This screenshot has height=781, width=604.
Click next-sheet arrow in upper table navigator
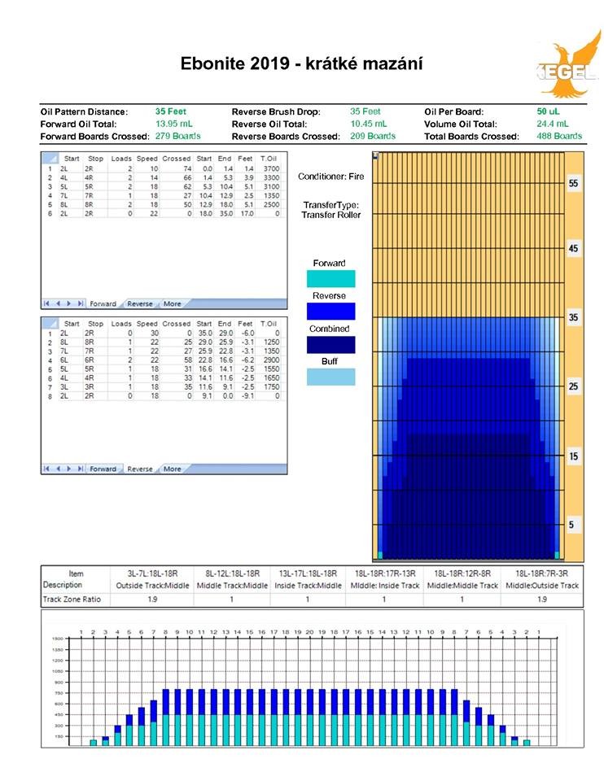click(68, 303)
